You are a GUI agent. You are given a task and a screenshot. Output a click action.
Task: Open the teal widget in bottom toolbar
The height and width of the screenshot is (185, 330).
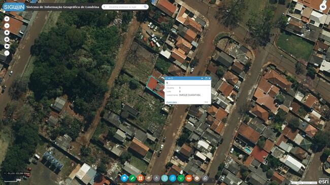coord(164,178)
